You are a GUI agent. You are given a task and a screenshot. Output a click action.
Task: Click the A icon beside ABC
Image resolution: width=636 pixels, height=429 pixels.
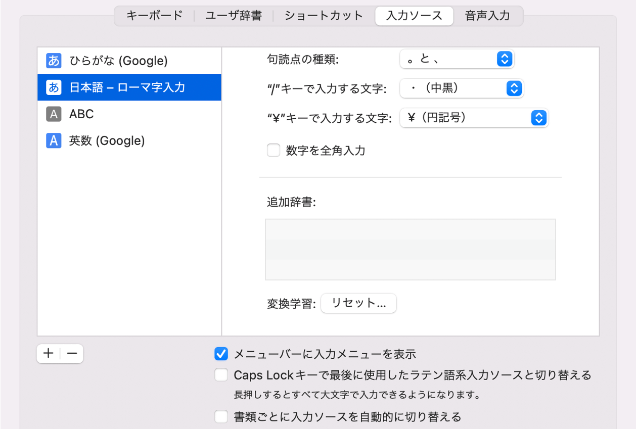point(53,114)
